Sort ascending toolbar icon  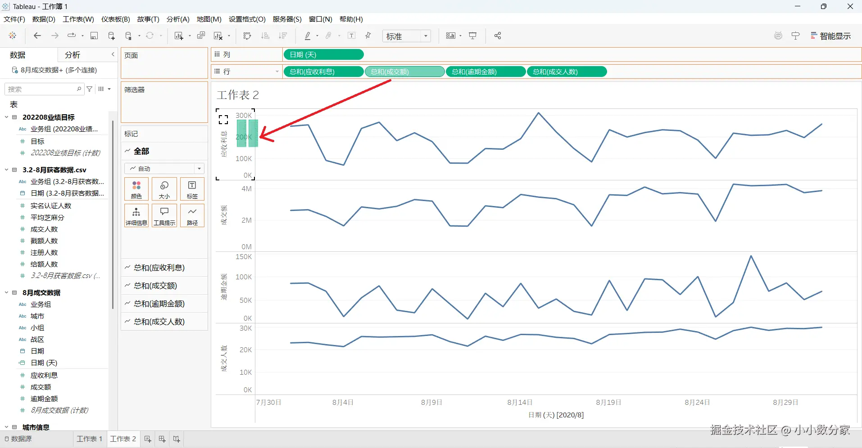pyautogui.click(x=265, y=36)
